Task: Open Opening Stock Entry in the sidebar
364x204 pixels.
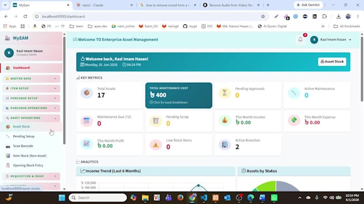Action: (31, 166)
